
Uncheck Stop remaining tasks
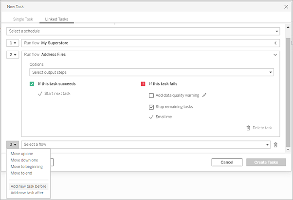point(151,107)
